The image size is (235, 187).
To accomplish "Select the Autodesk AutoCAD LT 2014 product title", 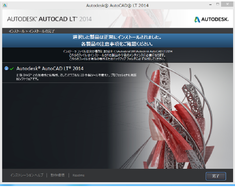I will point(50,69).
